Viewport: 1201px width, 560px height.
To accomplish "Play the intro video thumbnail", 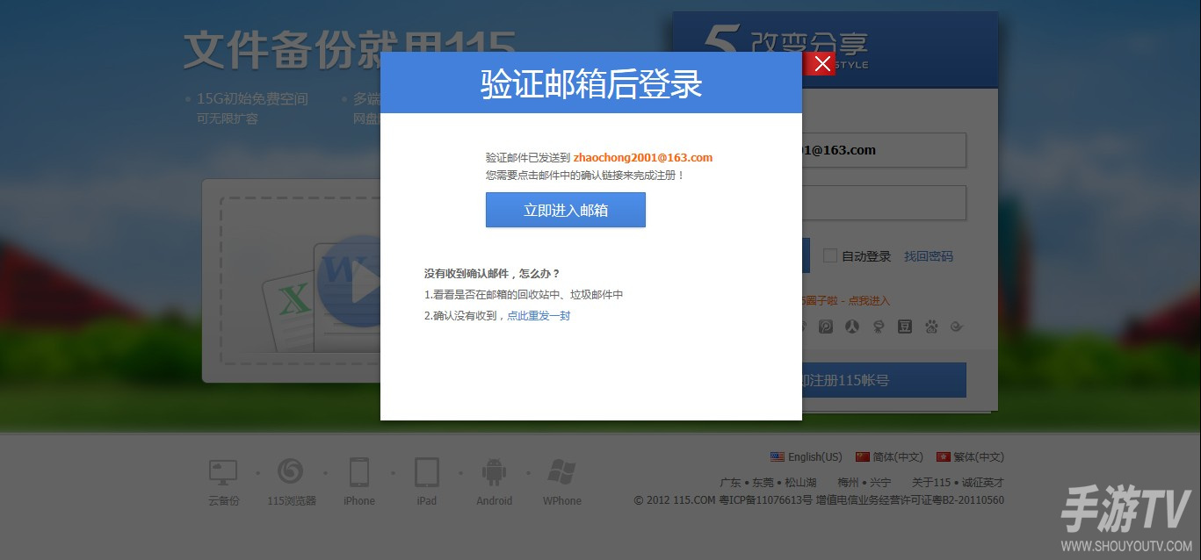I will click(x=350, y=284).
